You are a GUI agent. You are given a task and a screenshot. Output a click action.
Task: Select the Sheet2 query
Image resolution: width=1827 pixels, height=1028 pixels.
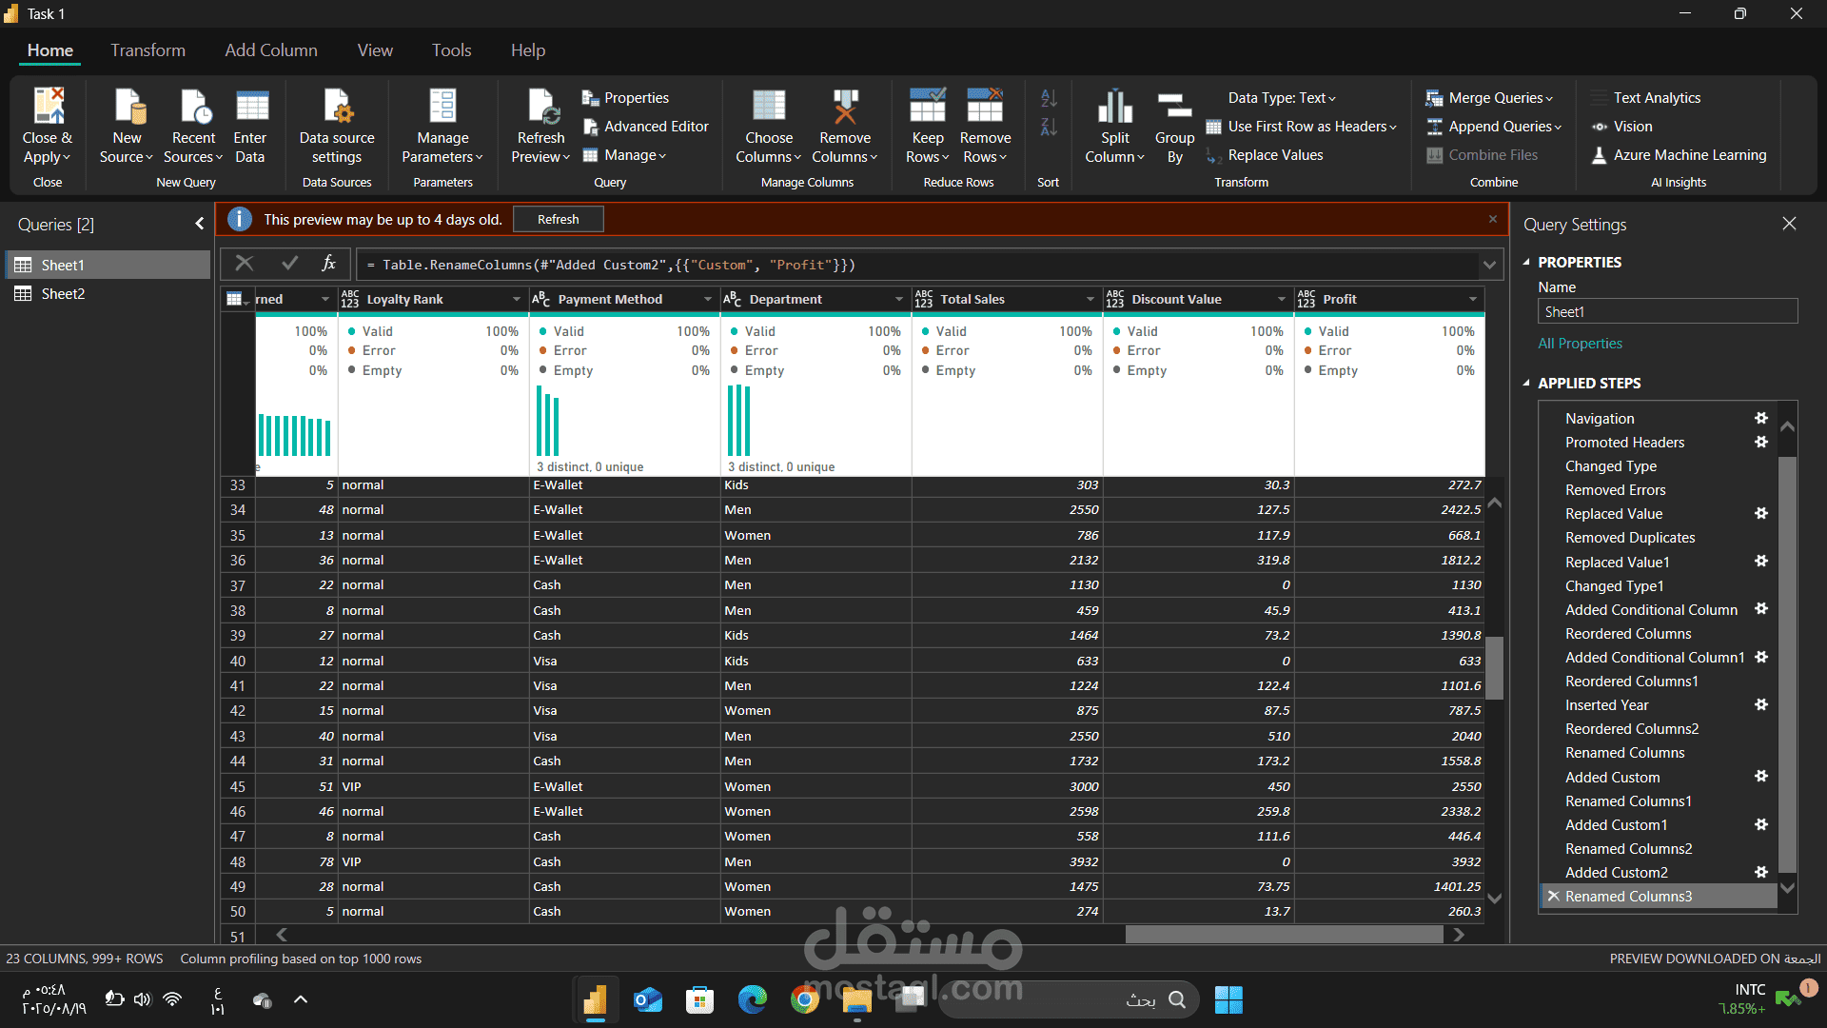pos(63,293)
